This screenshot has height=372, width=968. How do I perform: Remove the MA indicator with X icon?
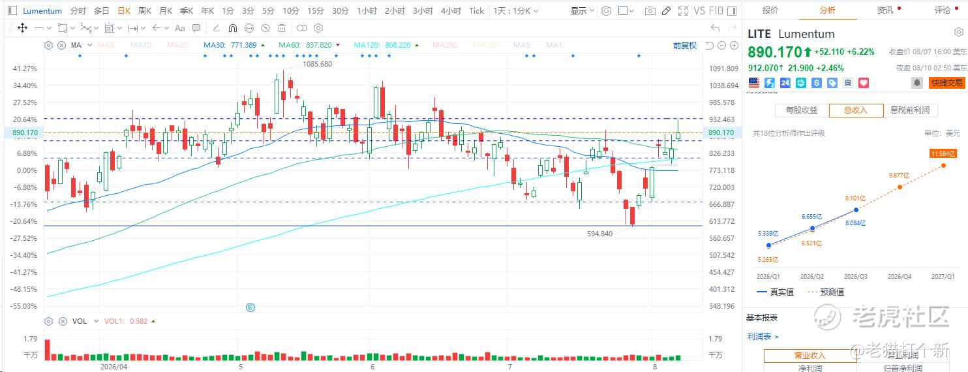61,46
